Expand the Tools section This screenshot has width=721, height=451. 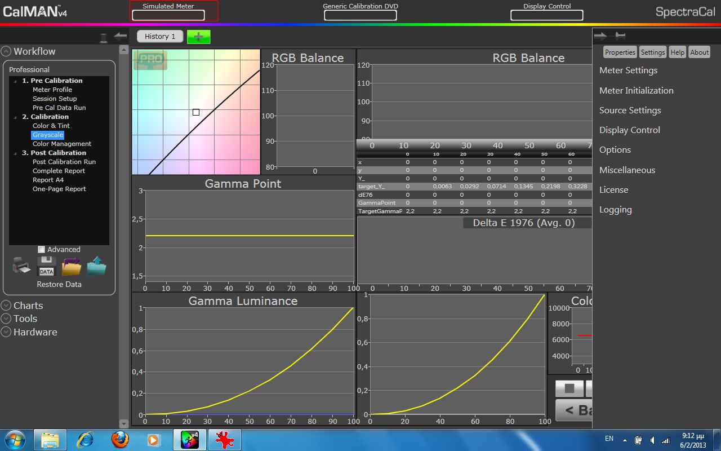pos(6,319)
